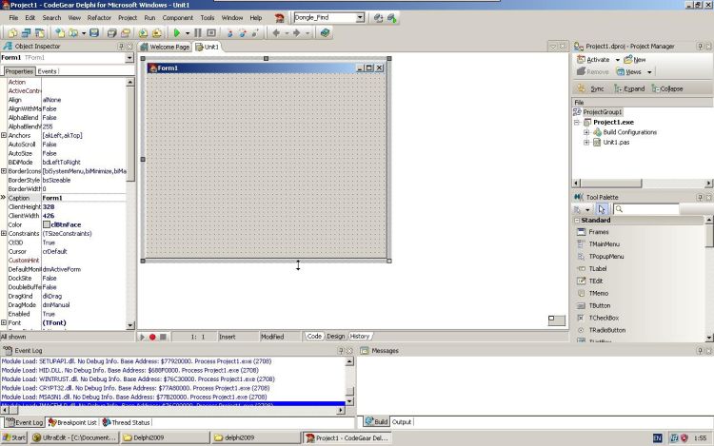This screenshot has width=714, height=446.
Task: Expand the Unit1.pas node
Action: [586, 143]
